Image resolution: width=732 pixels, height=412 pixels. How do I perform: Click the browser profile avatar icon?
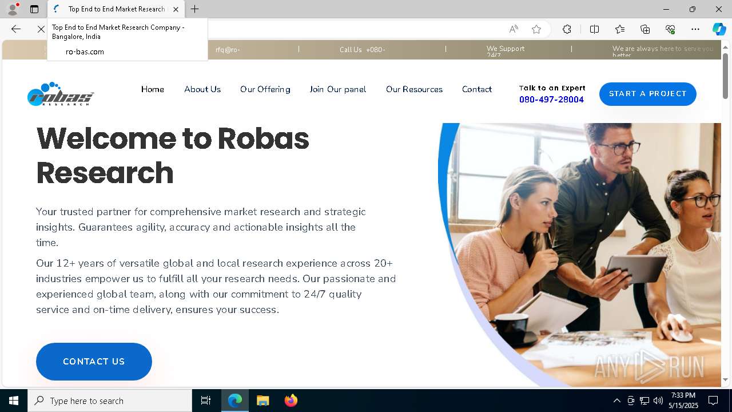tap(13, 9)
